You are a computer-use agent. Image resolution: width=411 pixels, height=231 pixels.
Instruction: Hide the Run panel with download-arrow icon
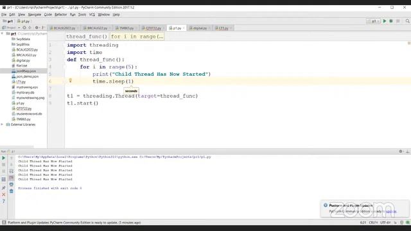(x=407, y=151)
